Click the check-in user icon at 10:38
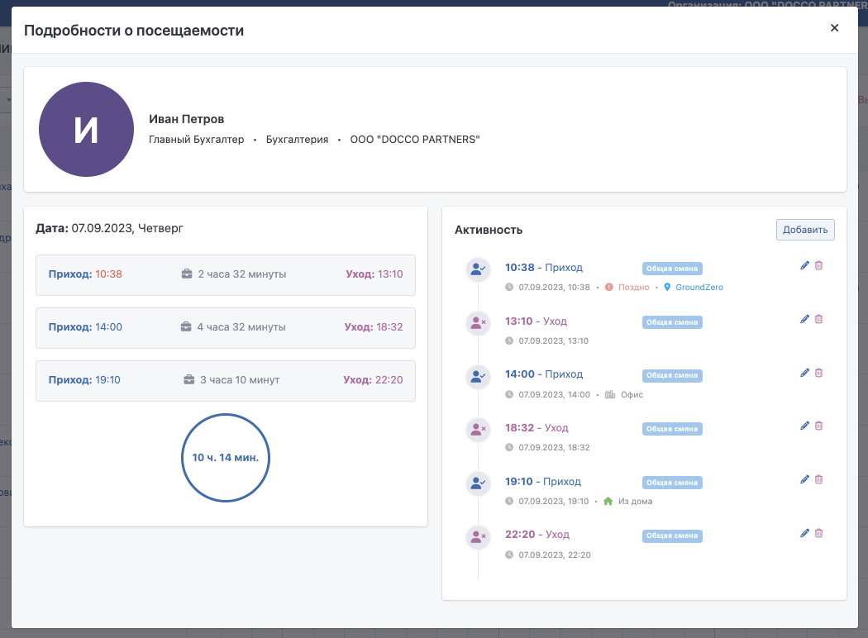This screenshot has width=868, height=638. click(478, 269)
